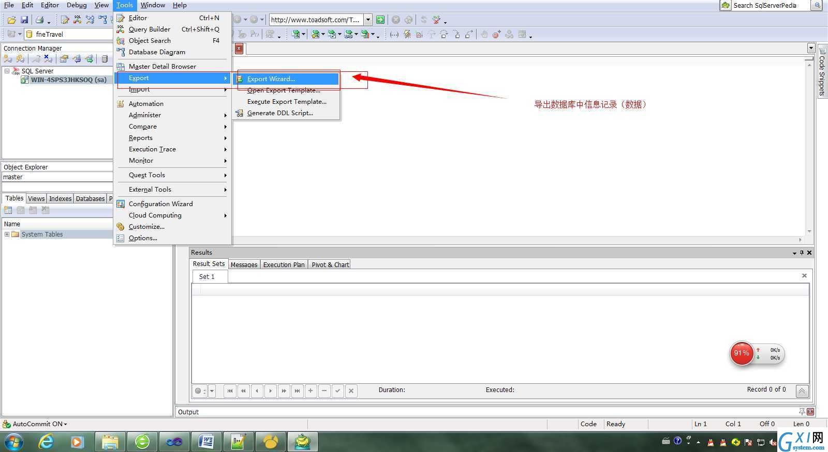Click the open file folder icon in the toolbar
Image resolution: width=828 pixels, height=452 pixels.
(11, 20)
